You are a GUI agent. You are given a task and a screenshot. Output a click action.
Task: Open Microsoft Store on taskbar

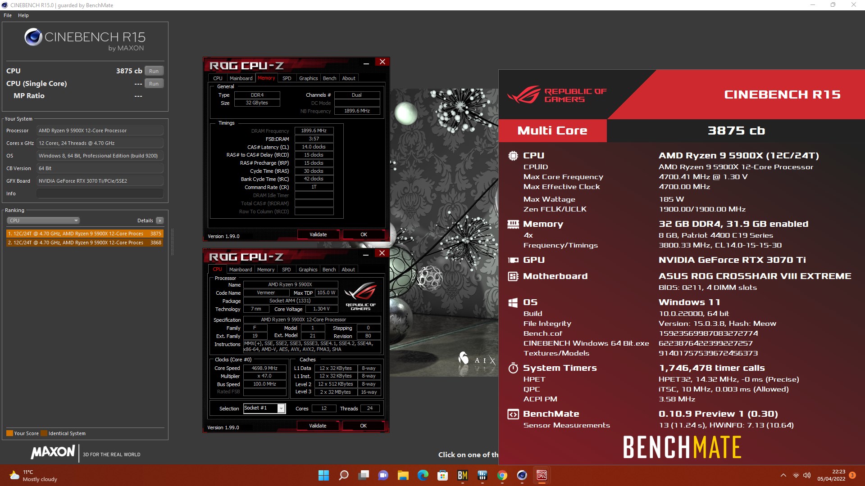point(443,475)
